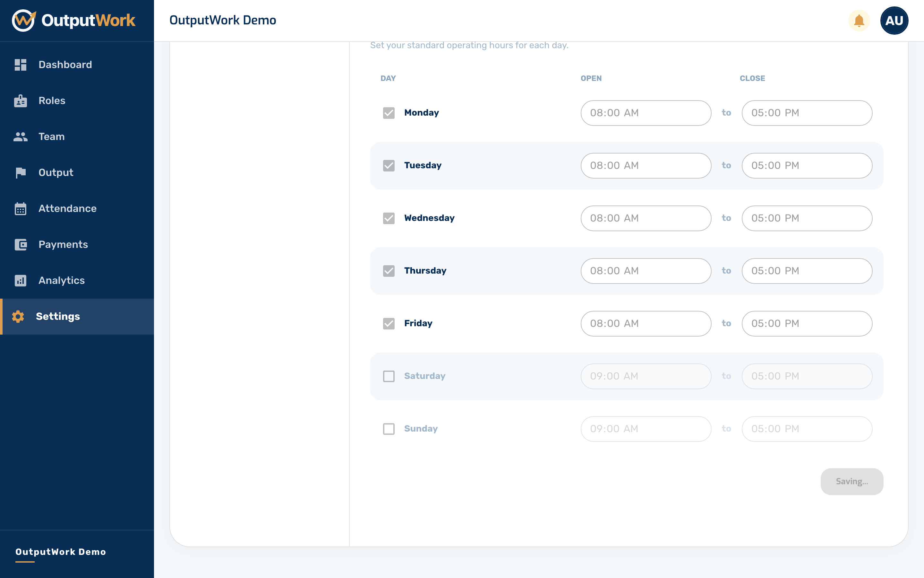Open the Attendance section
Viewport: 924px width, 578px height.
[77, 209]
